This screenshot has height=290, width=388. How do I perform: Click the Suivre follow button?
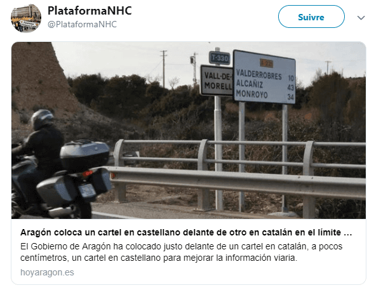[311, 16]
